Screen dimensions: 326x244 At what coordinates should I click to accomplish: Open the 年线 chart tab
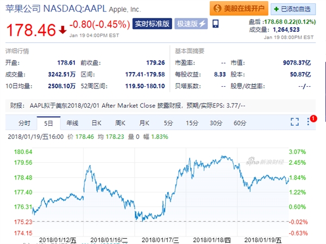tap(72, 123)
